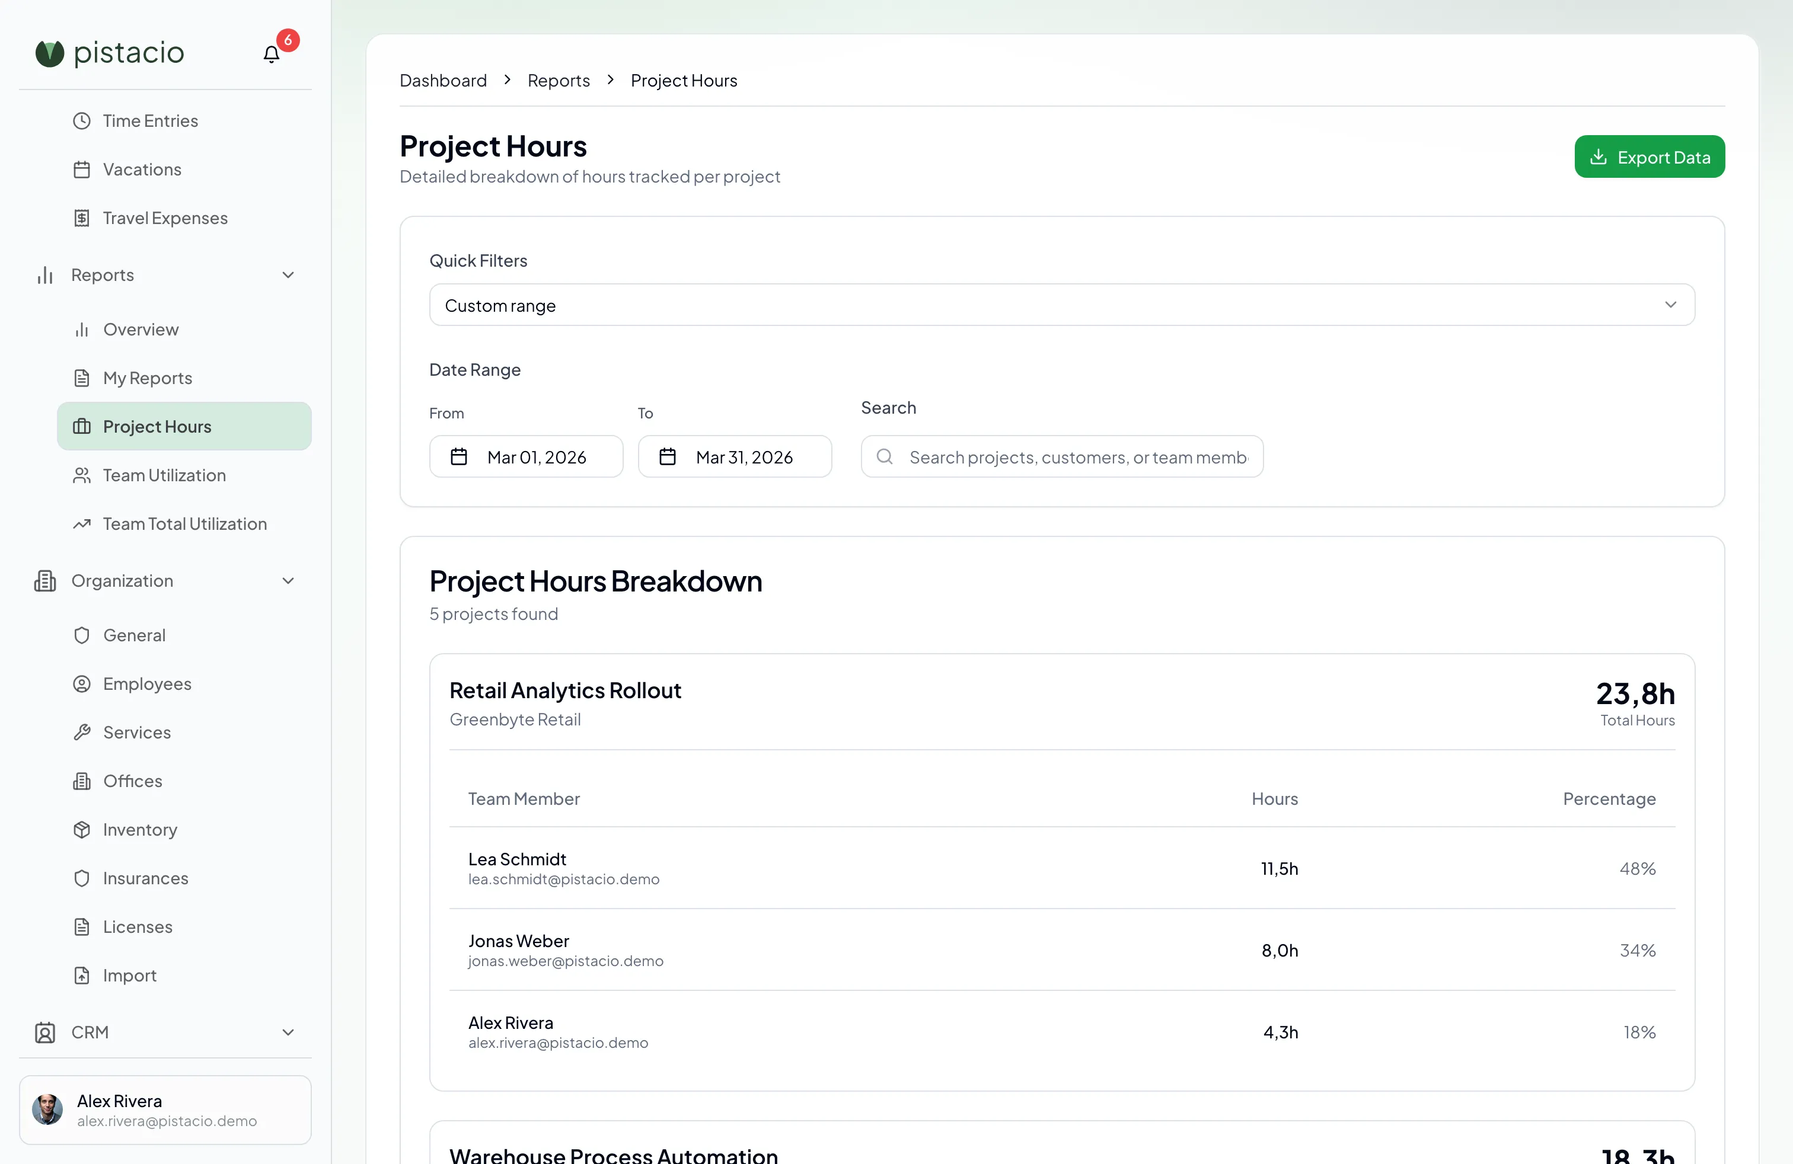Image resolution: width=1793 pixels, height=1164 pixels.
Task: Click the Inventory box icon
Action: point(82,830)
